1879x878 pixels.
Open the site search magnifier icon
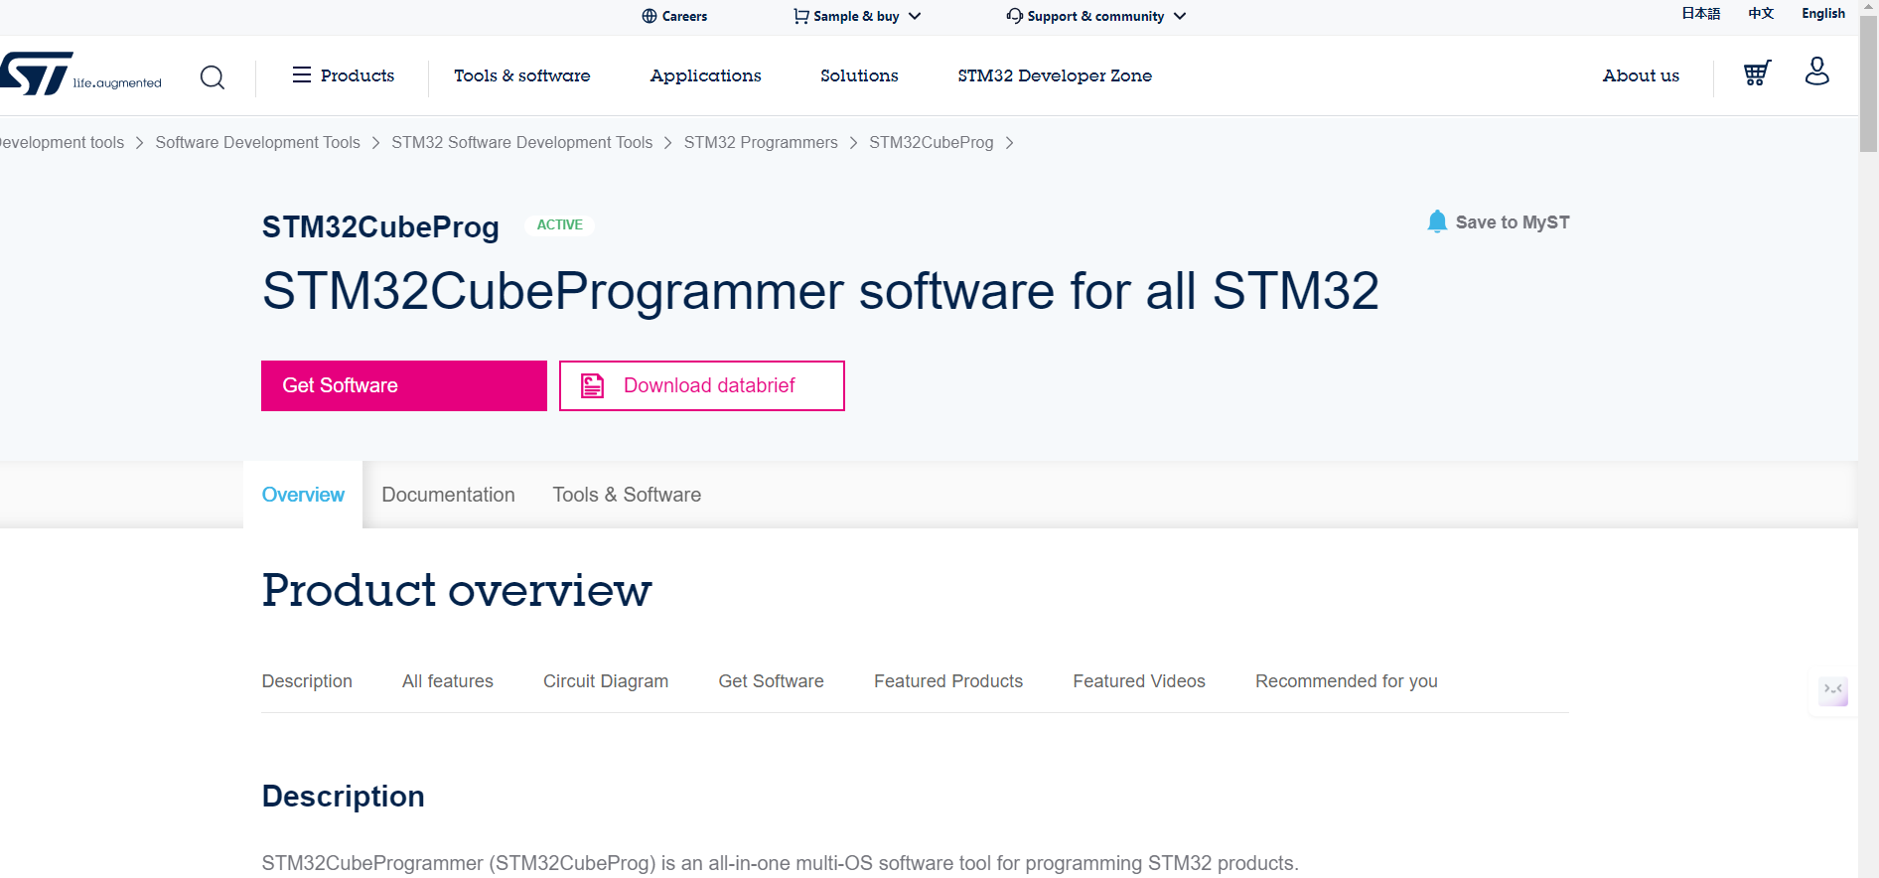point(213,76)
